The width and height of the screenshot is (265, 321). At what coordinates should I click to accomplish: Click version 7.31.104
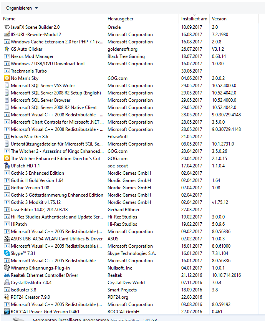tap(220, 253)
